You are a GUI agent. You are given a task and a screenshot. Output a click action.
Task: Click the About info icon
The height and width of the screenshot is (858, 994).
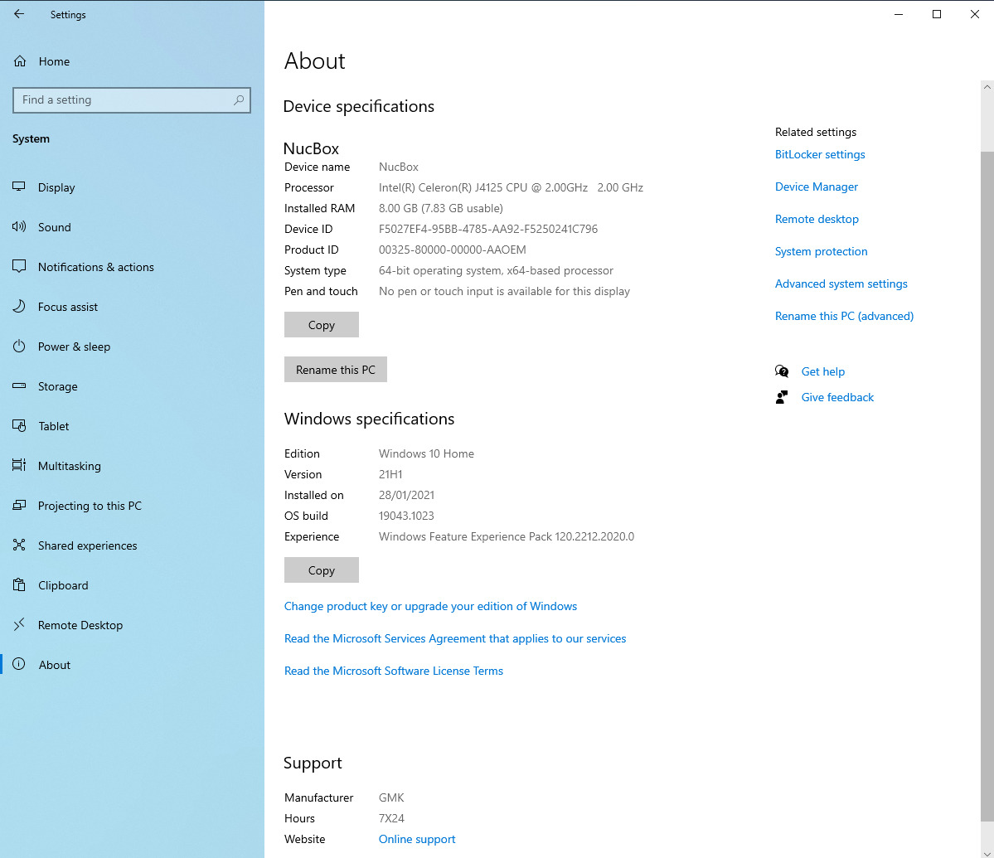19,664
